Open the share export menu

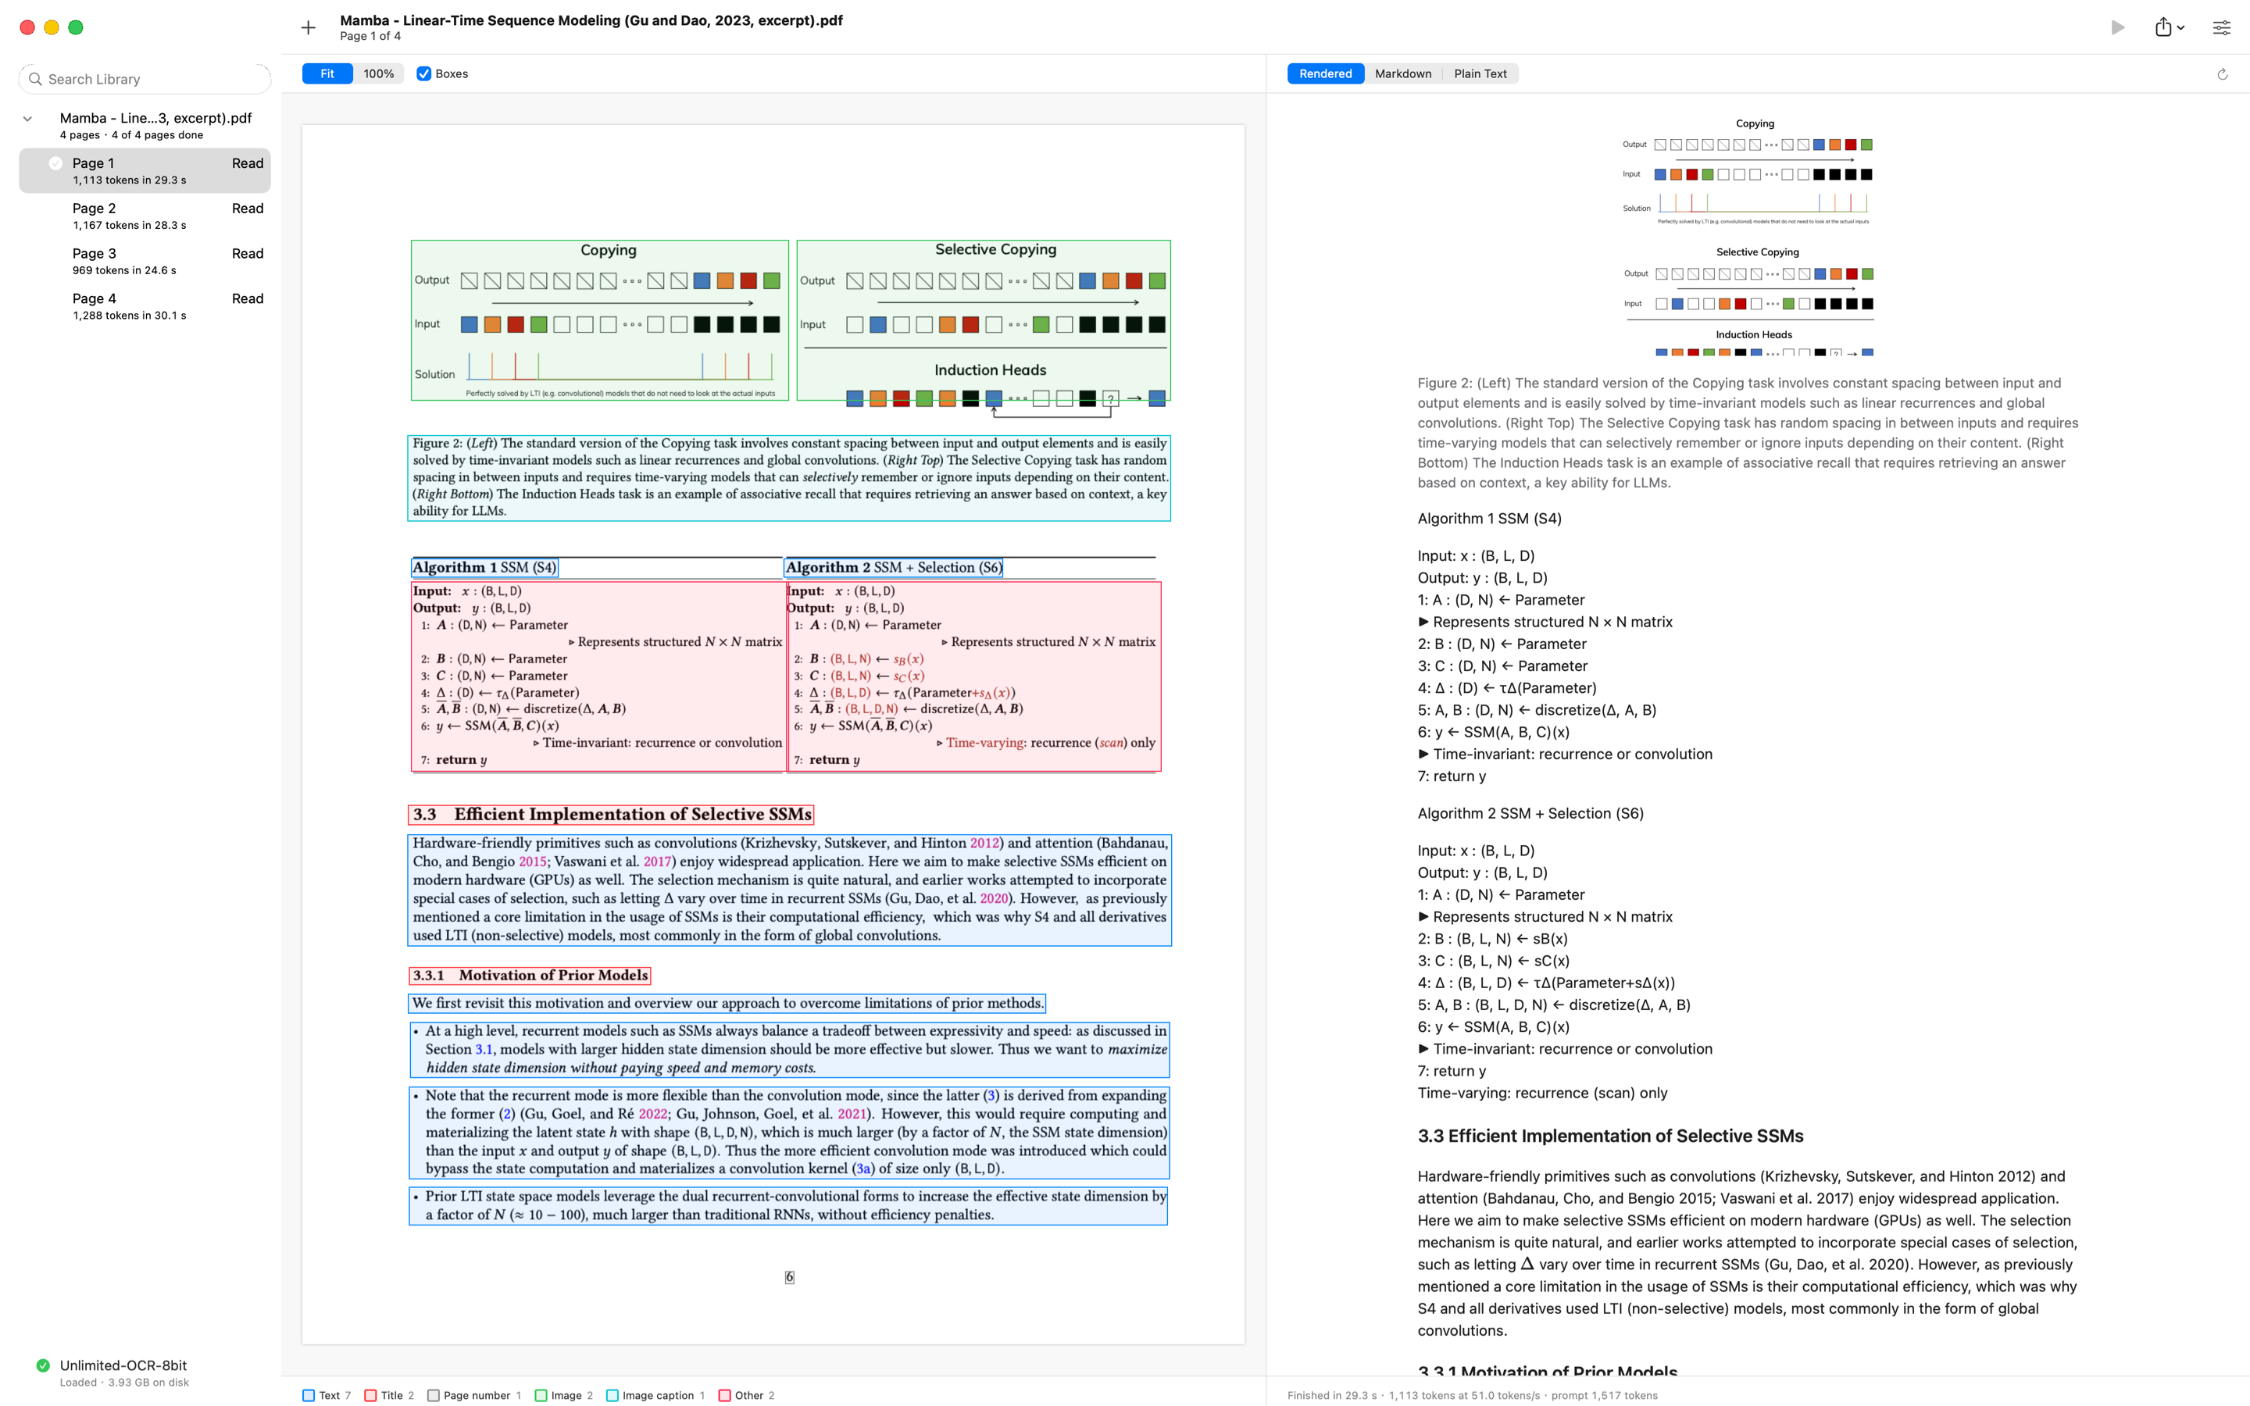point(2169,28)
